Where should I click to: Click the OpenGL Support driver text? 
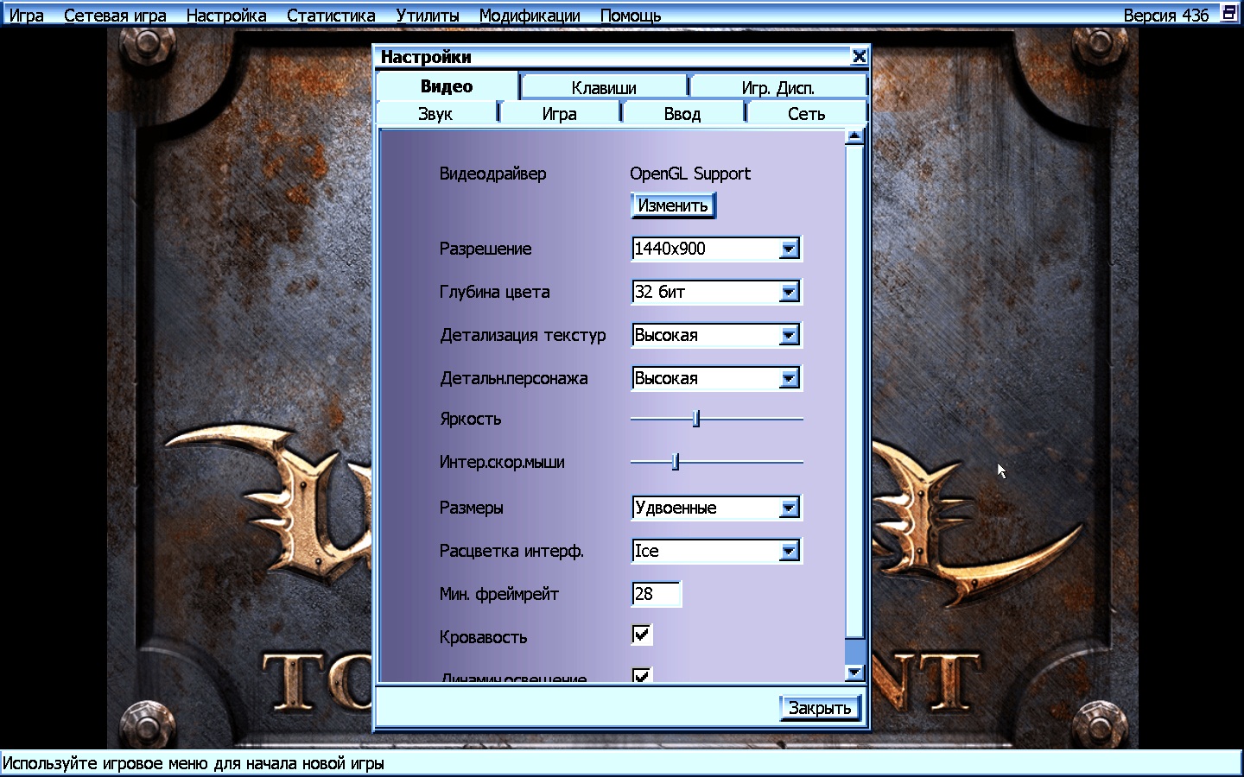[690, 174]
